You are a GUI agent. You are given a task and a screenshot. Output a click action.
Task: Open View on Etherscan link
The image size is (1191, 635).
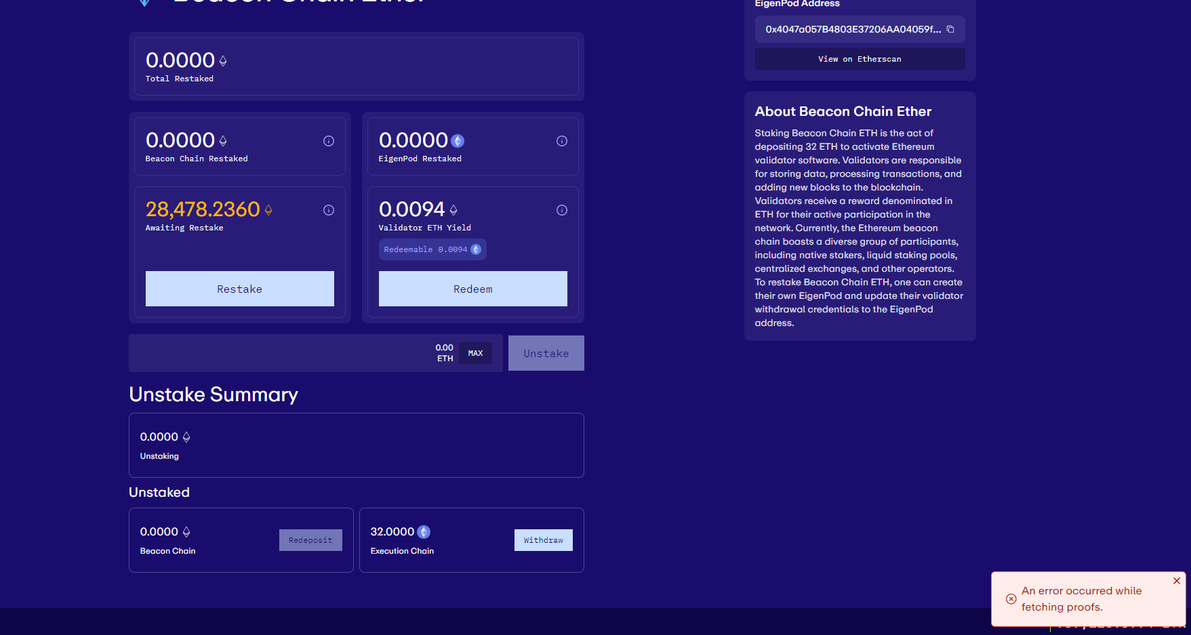(x=860, y=59)
